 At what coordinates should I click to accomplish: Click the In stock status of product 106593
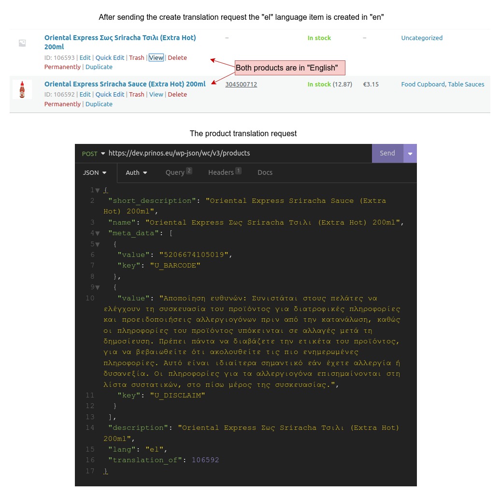click(x=319, y=38)
